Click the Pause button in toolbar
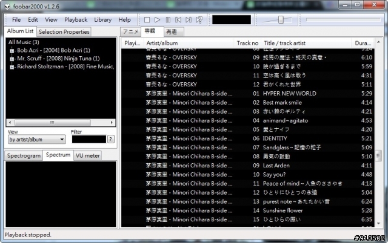The width and height of the screenshot is (388, 243). (x=168, y=20)
